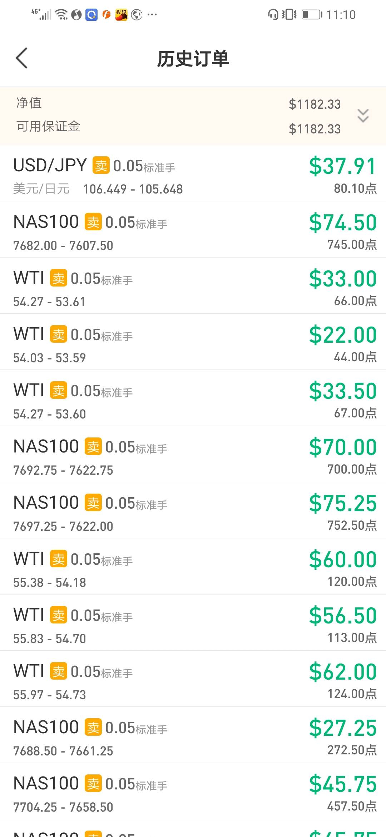Open the NAS100 order with $27.25 profit

pyautogui.click(x=193, y=735)
